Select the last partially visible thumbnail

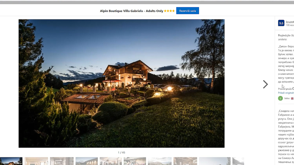238,161
